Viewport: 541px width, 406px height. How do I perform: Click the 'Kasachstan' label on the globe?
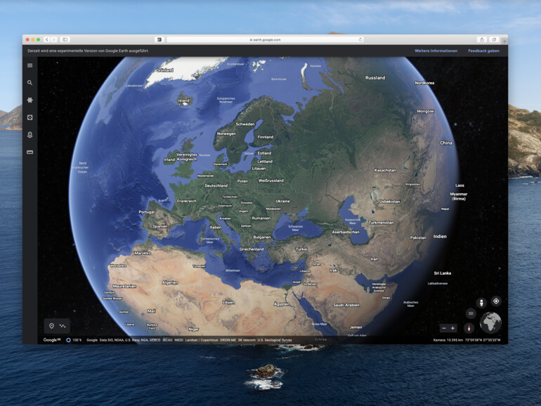pos(386,170)
